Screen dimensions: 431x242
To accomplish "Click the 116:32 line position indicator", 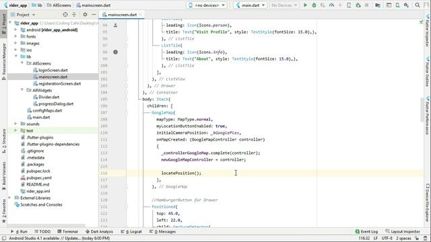I will point(364,238).
